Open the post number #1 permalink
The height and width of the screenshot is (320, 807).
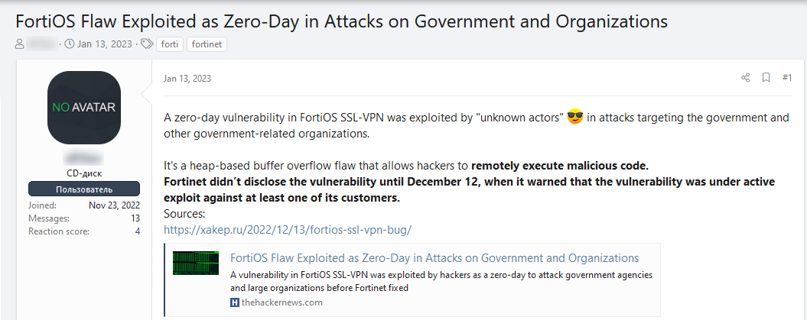click(x=787, y=78)
